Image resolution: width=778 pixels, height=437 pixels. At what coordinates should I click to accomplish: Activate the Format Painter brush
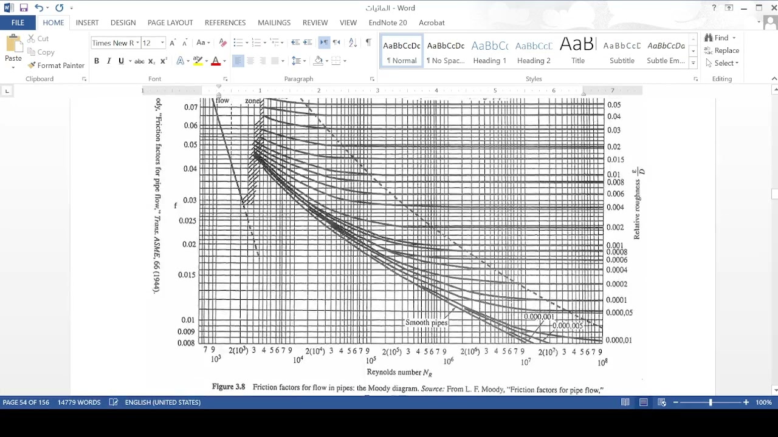coord(56,66)
